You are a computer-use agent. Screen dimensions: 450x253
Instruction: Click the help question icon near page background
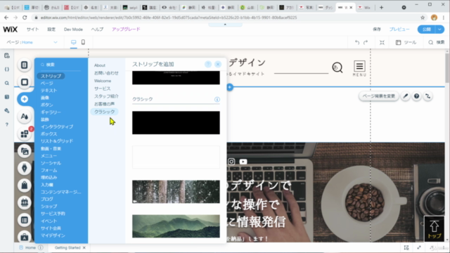[x=416, y=96]
